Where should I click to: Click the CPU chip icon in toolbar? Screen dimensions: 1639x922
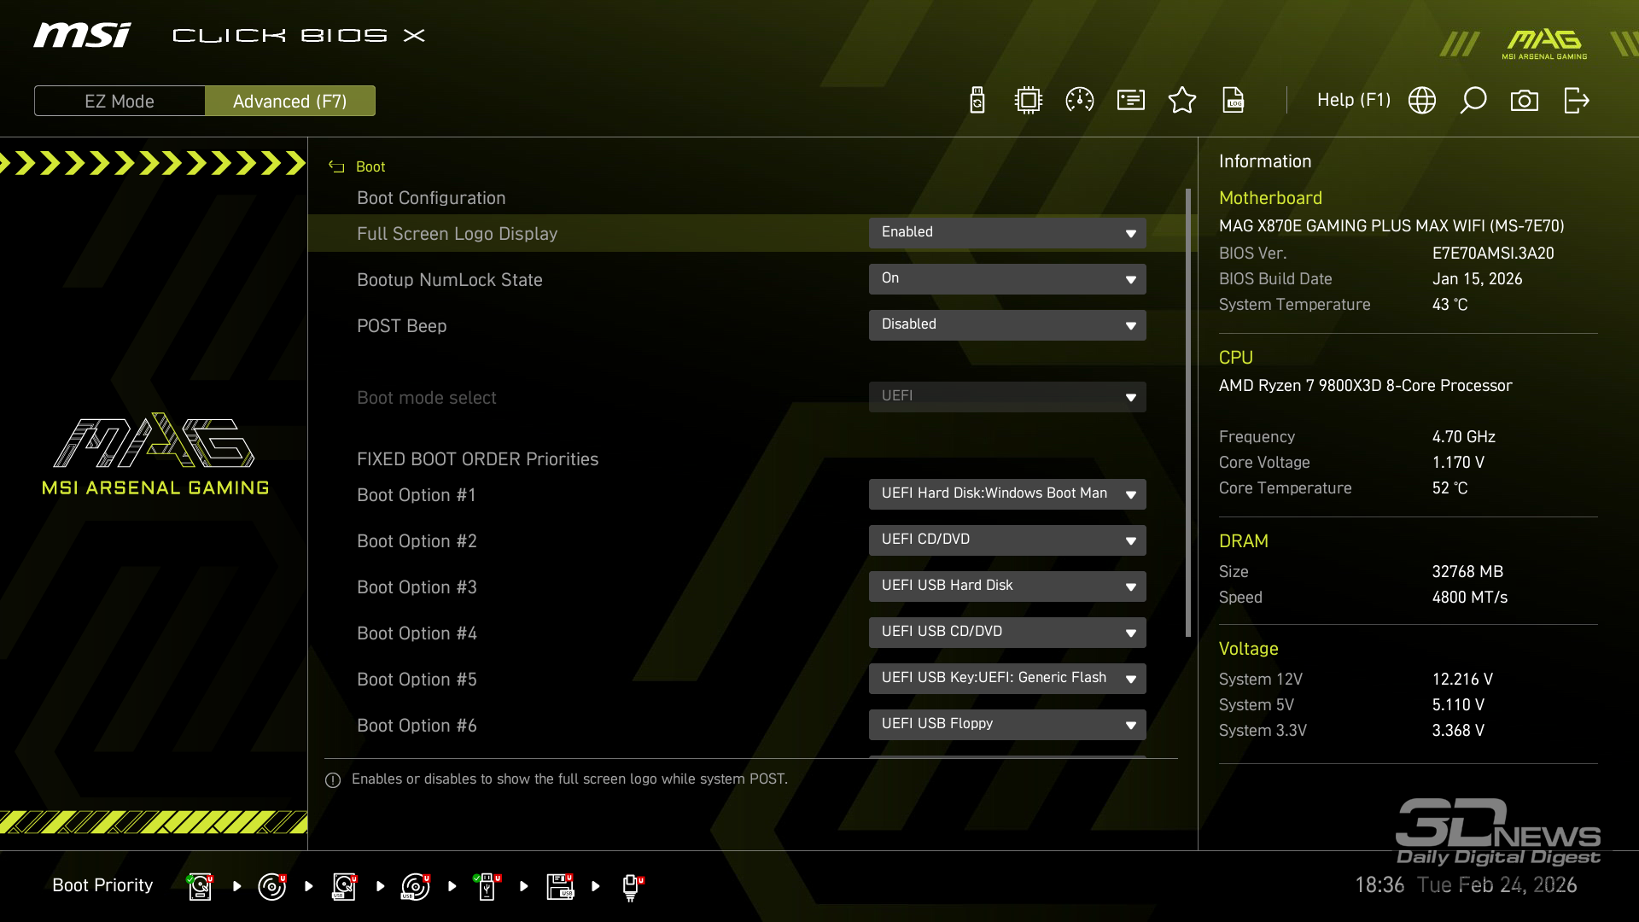pos(1029,101)
